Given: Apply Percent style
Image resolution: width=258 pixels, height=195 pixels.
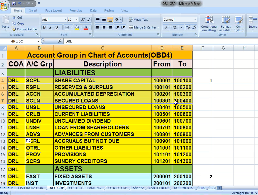Looking at the screenshot, I should (x=175, y=27).
